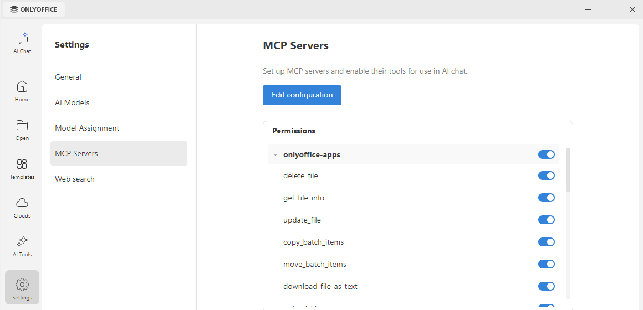This screenshot has height=310, width=643.
Task: Select the Clouds sidebar icon
Action: pos(22,207)
